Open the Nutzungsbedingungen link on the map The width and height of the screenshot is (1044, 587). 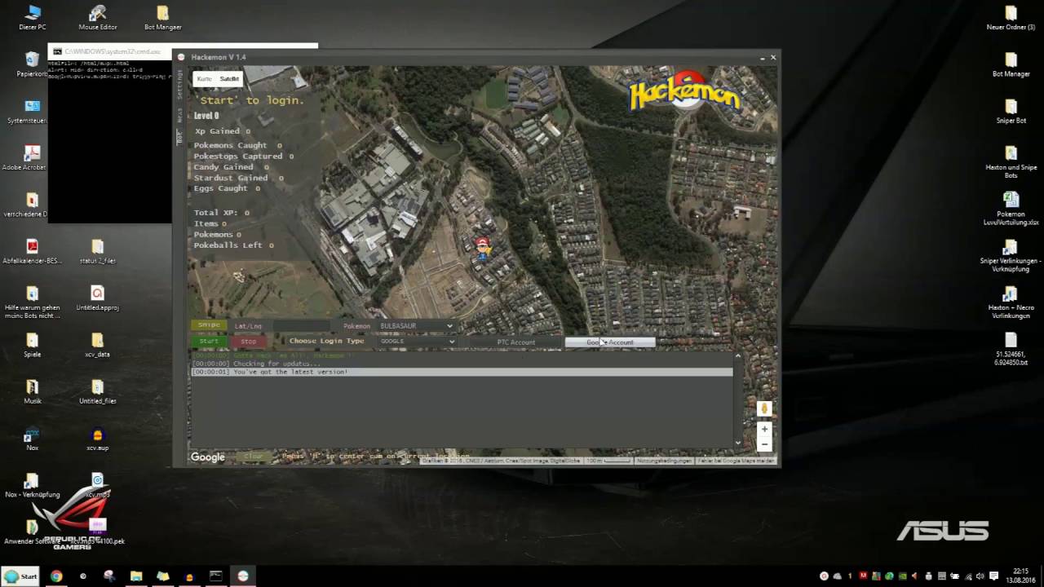(x=664, y=461)
